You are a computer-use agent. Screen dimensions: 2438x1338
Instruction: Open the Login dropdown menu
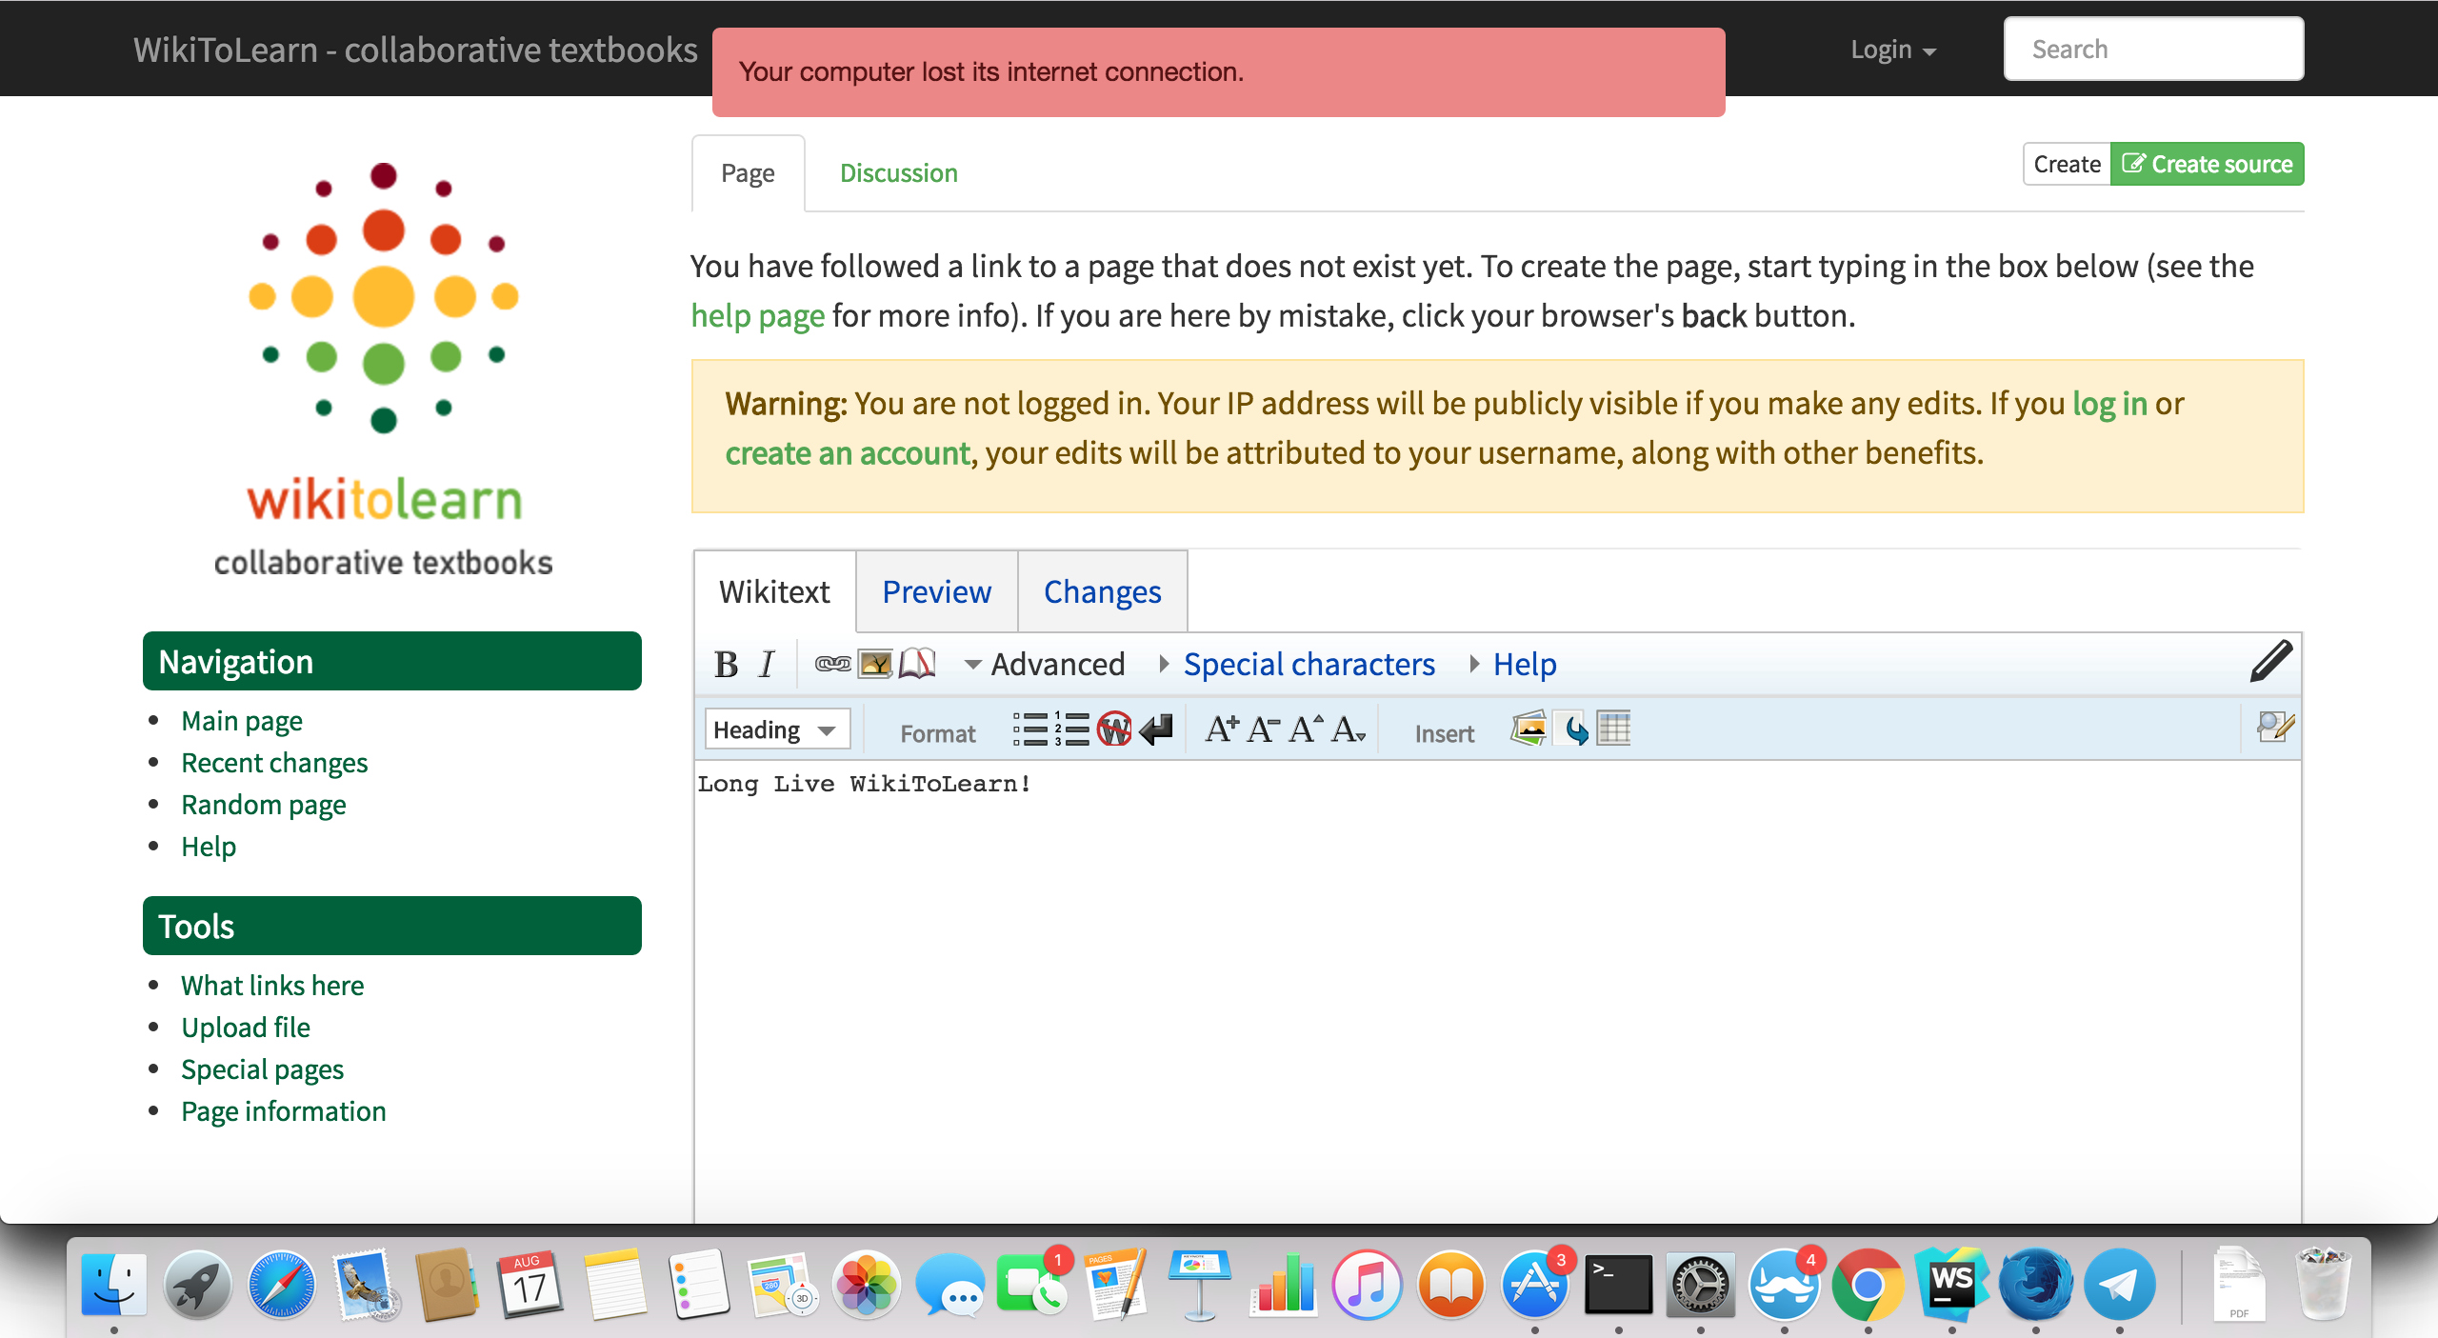[x=1892, y=50]
